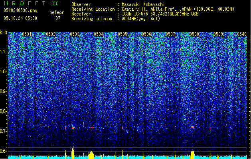Viewport: 251px width, 159px height.
Task: Click the broad yellow power hump before 0534
Action: [91, 155]
